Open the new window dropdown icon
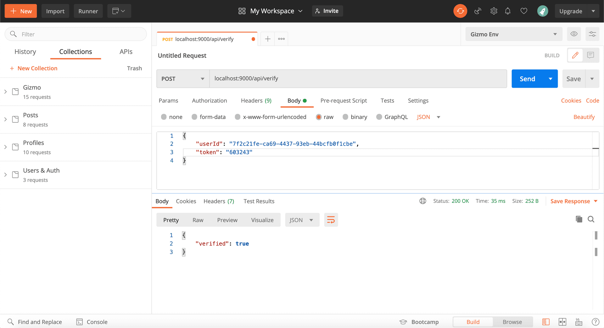The width and height of the screenshot is (604, 328). click(119, 11)
